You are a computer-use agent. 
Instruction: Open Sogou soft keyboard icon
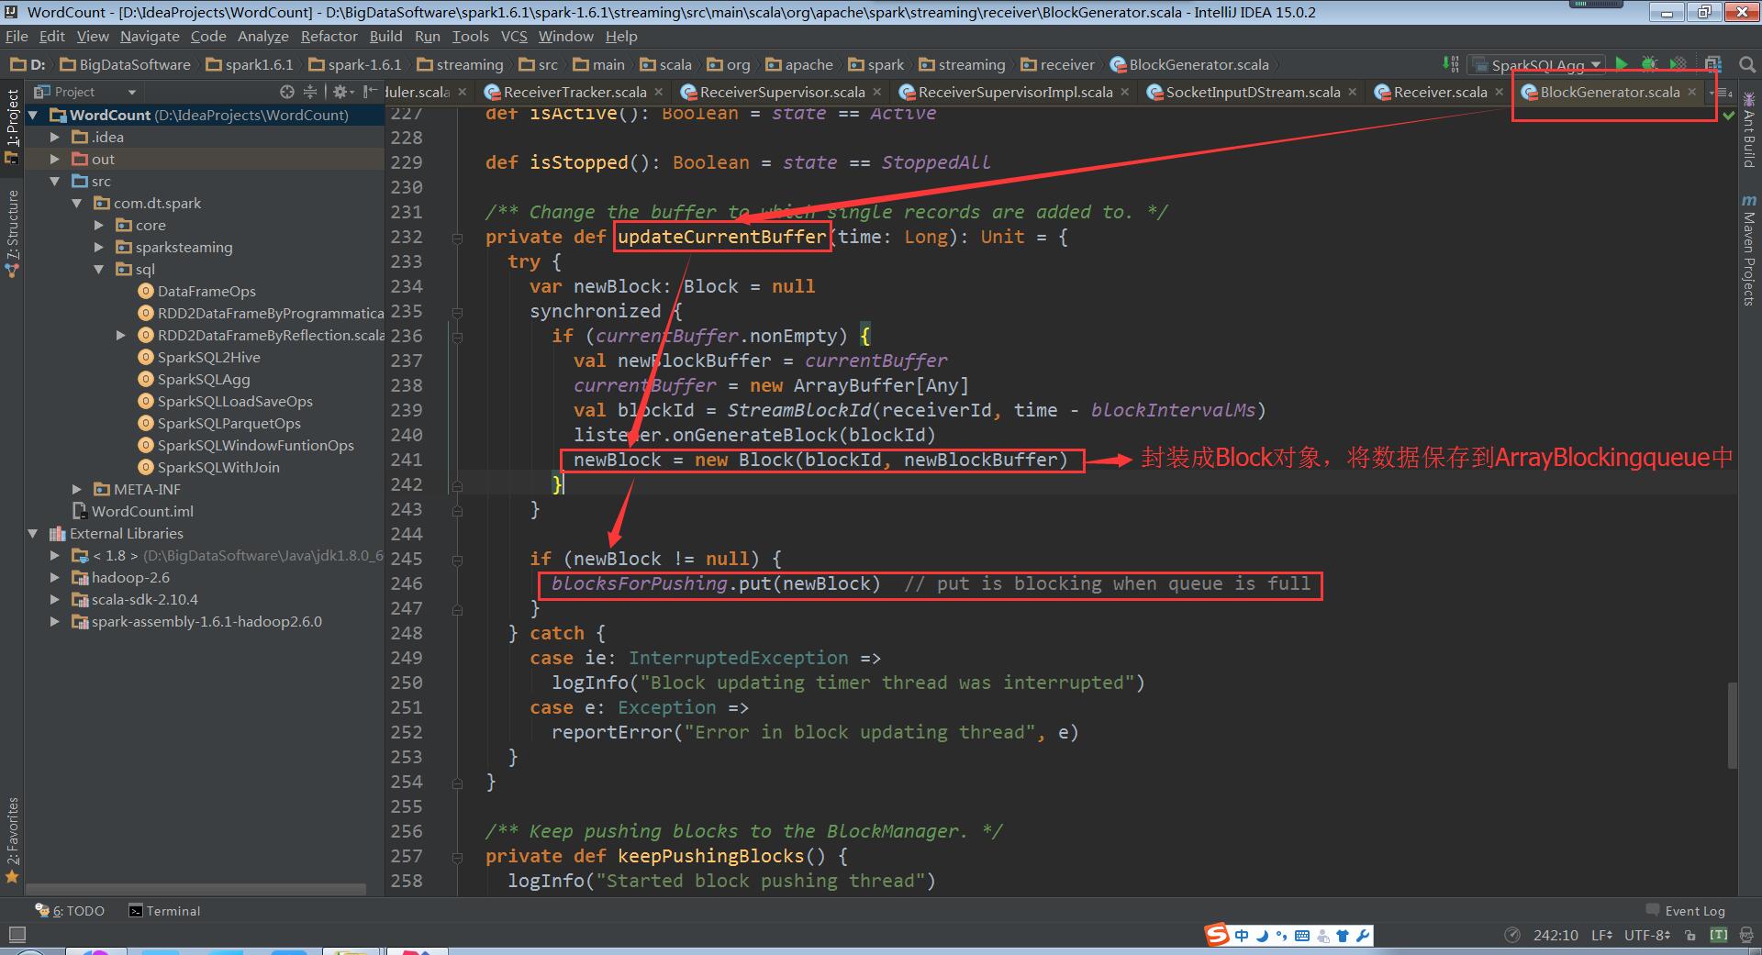tap(1302, 936)
